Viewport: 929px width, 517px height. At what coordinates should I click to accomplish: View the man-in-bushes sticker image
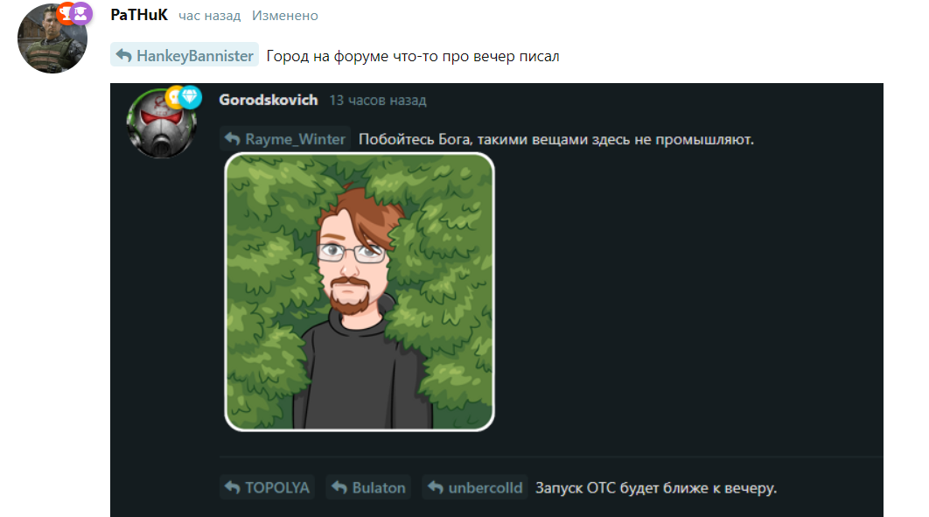click(360, 292)
